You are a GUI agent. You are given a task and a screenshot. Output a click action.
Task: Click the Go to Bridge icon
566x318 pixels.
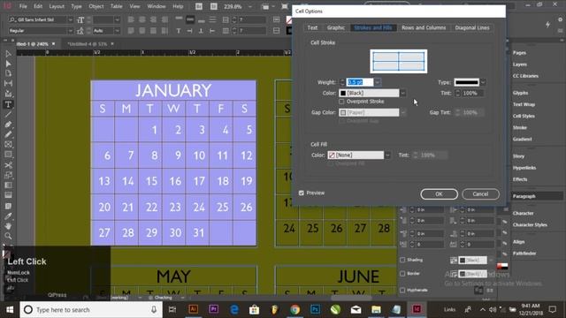pyautogui.click(x=199, y=6)
